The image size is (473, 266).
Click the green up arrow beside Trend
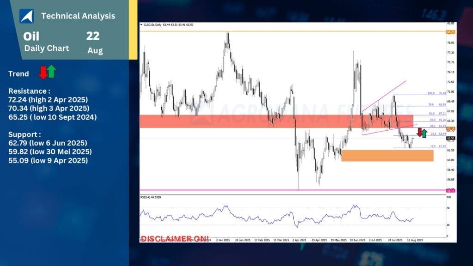click(x=51, y=72)
